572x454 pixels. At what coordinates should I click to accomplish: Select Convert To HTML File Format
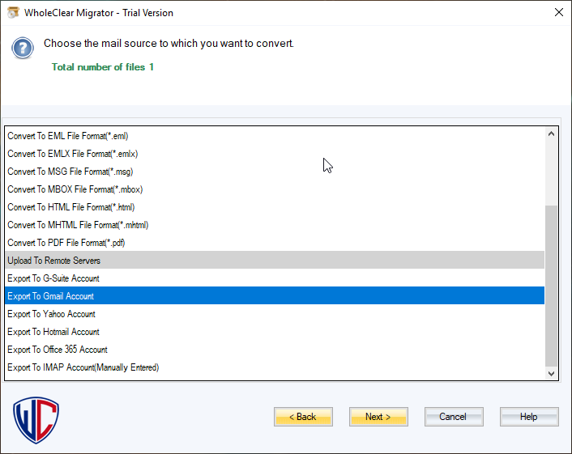point(70,207)
